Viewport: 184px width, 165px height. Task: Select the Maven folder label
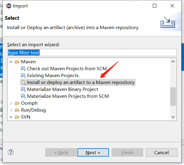[28, 62]
